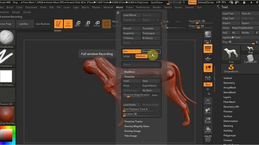Click the TimeLapse button
This screenshot has width=259, height=145.
tap(151, 33)
